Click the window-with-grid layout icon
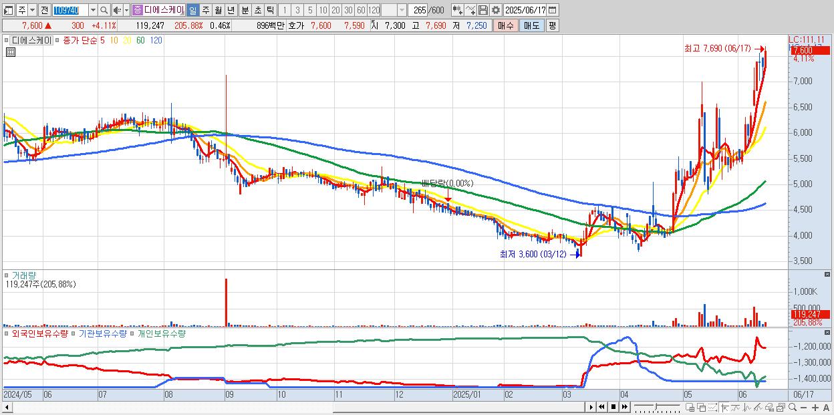Image resolution: width=834 pixels, height=415 pixels. tap(691, 408)
